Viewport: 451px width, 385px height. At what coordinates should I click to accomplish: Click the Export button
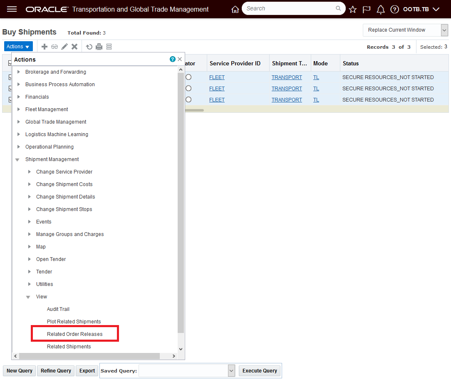click(x=87, y=370)
